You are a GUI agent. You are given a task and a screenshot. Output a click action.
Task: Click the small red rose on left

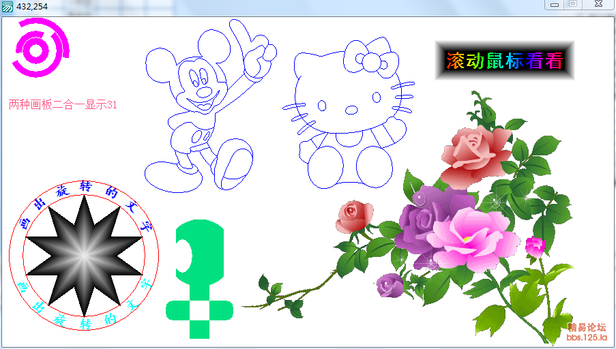pyautogui.click(x=354, y=216)
